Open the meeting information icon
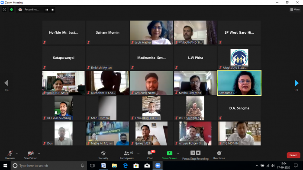303x170 pixels. [4, 9]
